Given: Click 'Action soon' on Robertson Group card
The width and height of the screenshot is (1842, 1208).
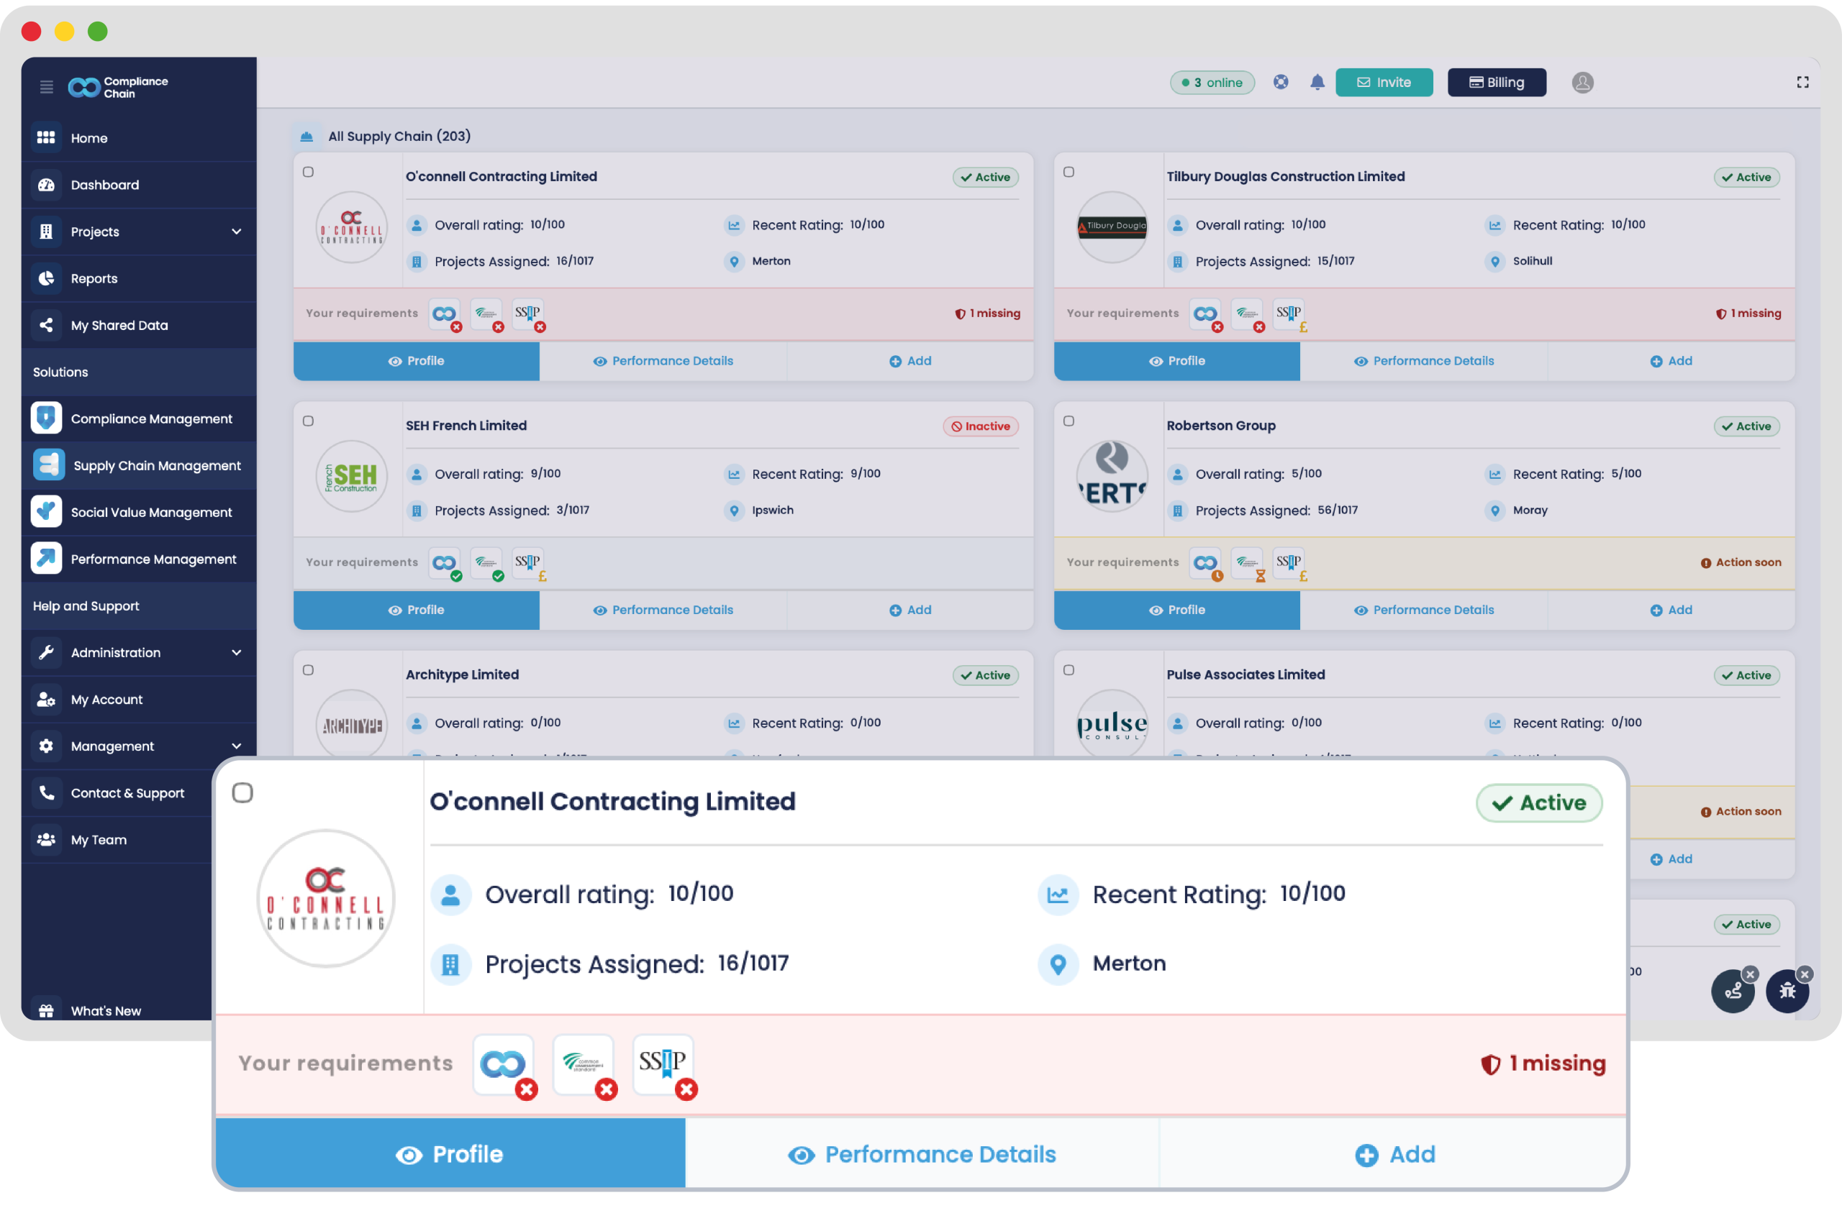Looking at the screenshot, I should coord(1741,562).
